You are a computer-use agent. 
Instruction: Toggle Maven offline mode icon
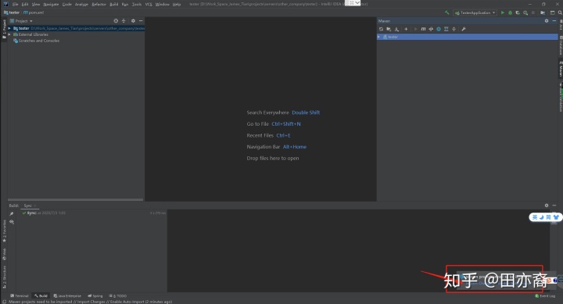(x=431, y=29)
